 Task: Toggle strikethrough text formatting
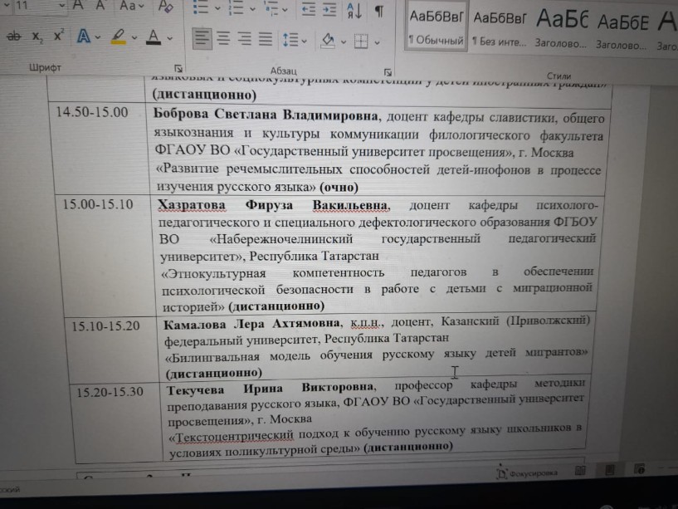(x=14, y=37)
